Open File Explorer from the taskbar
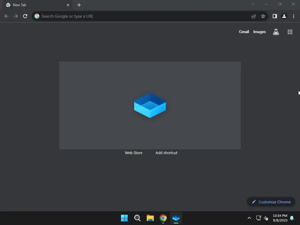This screenshot has height=225, width=300. 150,218
